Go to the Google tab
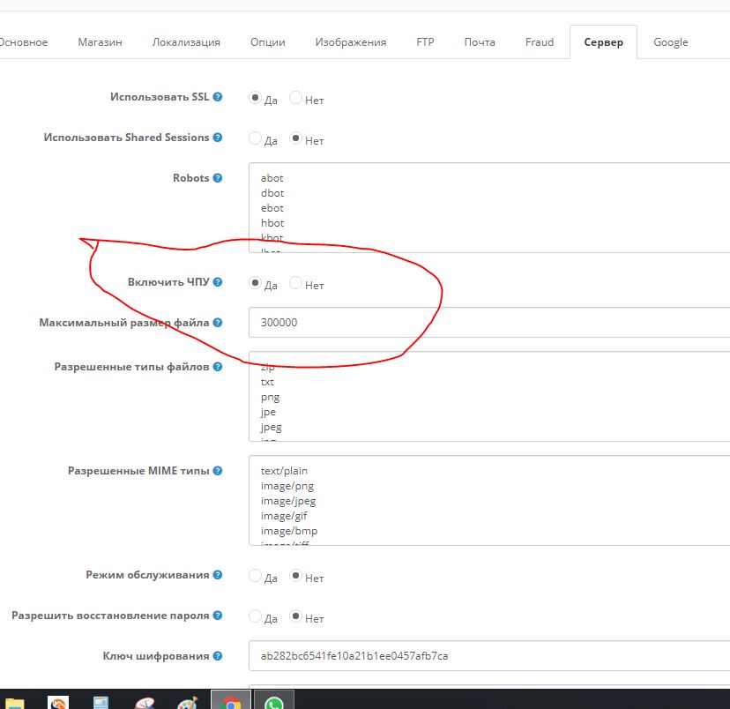The width and height of the screenshot is (730, 709). point(670,42)
